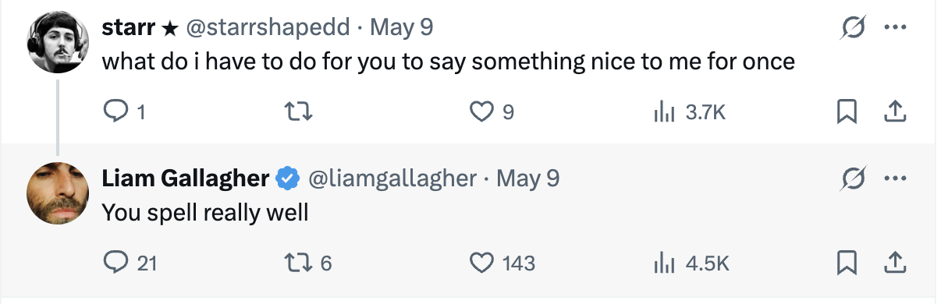Image resolution: width=941 pixels, height=304 pixels.
Task: Open @liamgallagher profile handle link
Action: [x=392, y=179]
